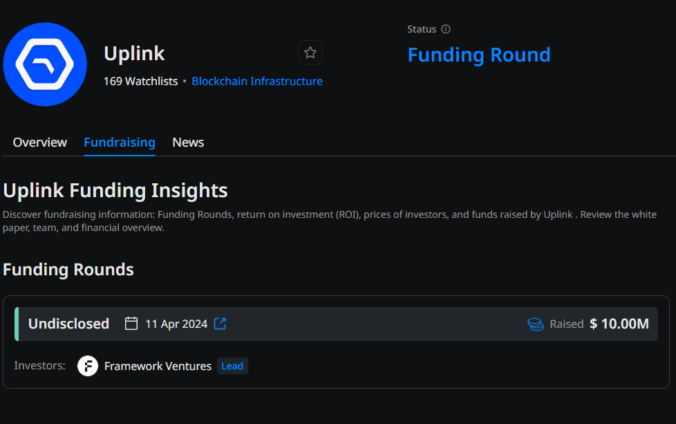Viewport: 676px width, 424px height.
Task: Click the Undisclosed round label
Action: pyautogui.click(x=68, y=324)
